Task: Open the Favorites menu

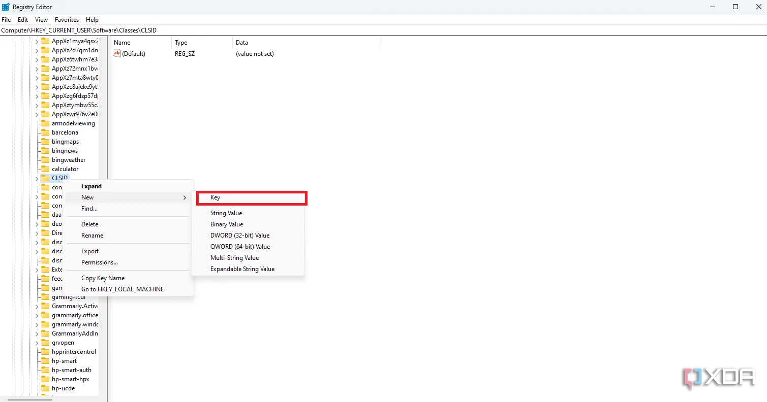Action: 67,20
